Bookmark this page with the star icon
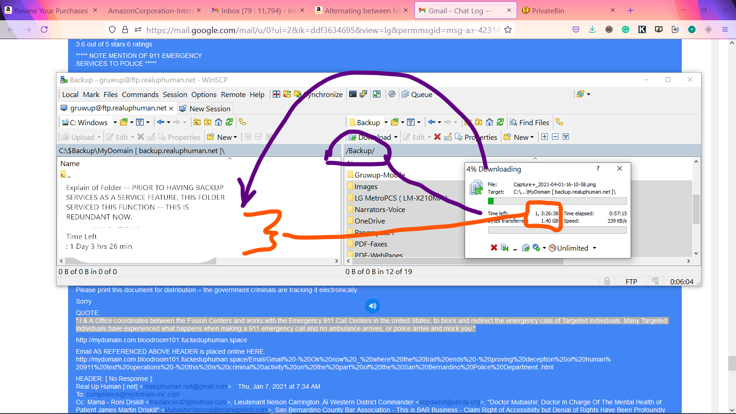Viewport: 736px width, 414px height. [508, 29]
